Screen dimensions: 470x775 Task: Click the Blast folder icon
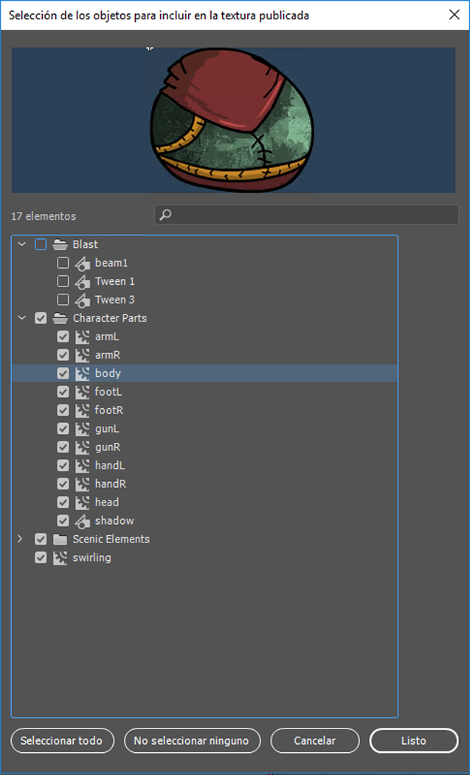tap(60, 244)
